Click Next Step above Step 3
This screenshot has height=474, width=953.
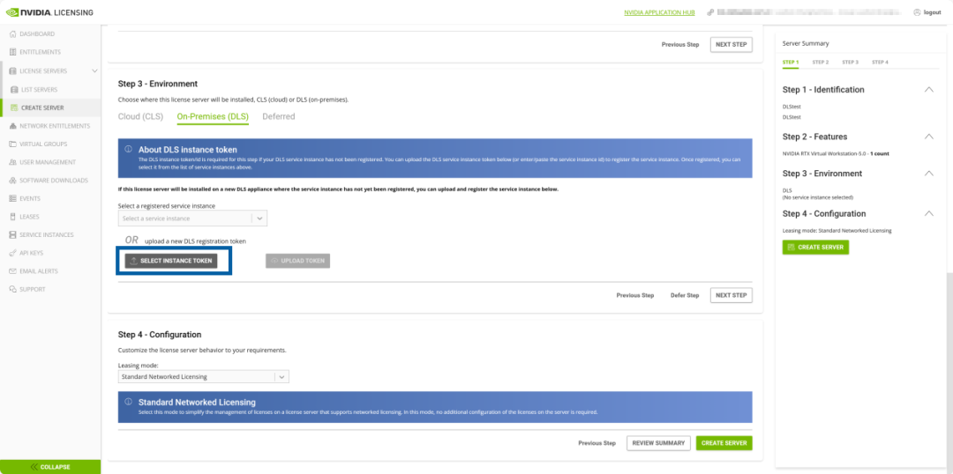732,44
